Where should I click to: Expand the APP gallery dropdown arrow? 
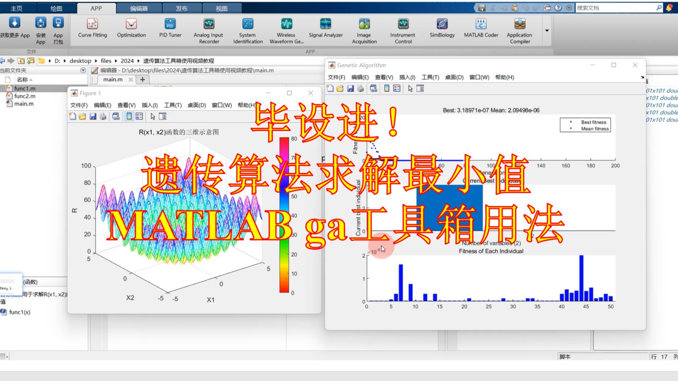click(x=547, y=31)
